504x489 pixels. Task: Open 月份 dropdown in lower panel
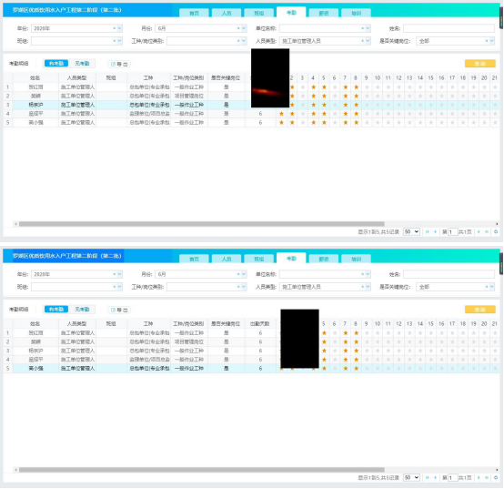(x=244, y=274)
